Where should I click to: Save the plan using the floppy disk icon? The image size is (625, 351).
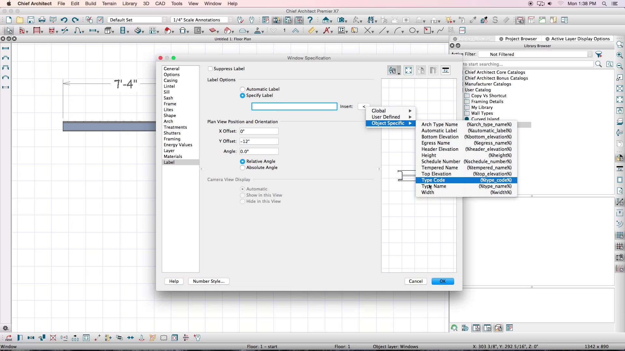coord(31,20)
